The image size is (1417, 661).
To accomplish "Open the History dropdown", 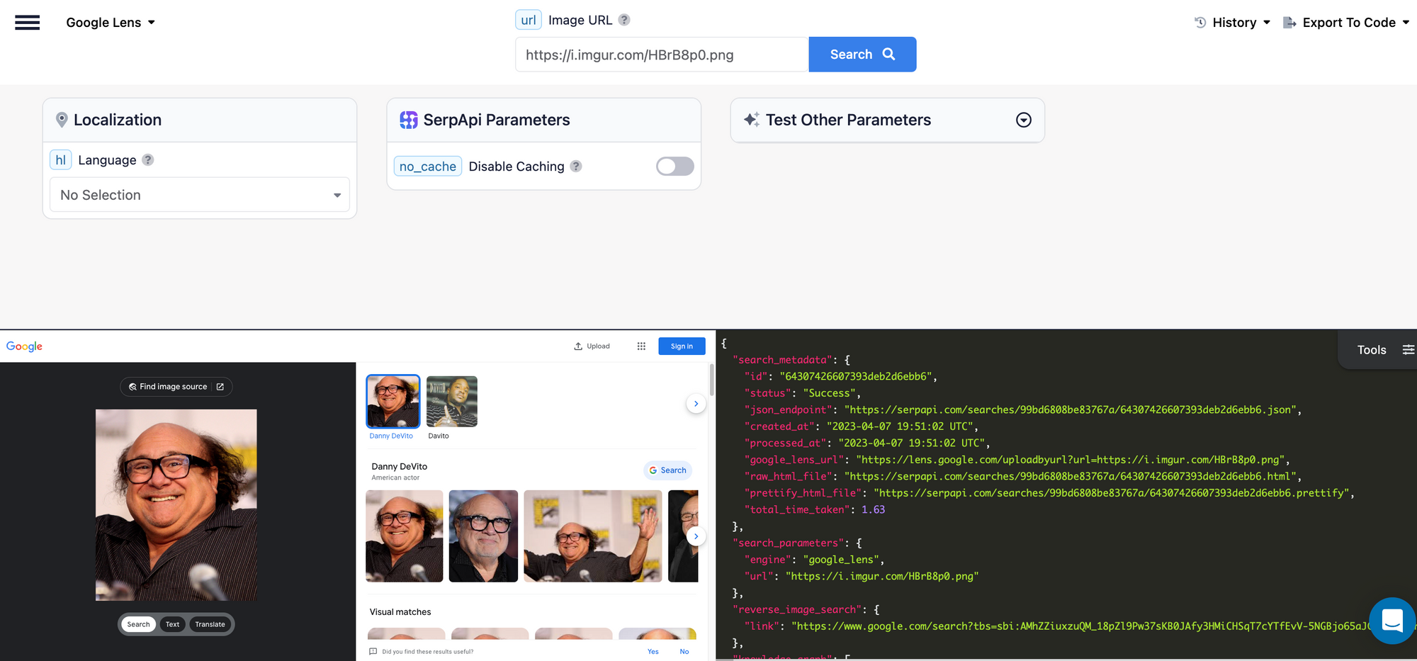I will [x=1233, y=23].
